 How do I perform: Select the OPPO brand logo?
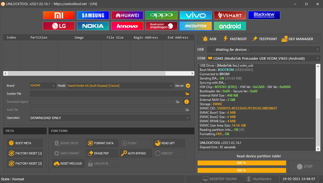tap(161, 15)
